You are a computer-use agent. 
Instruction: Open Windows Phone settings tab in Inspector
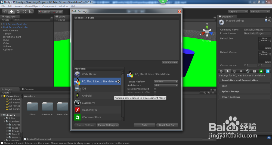(268, 71)
